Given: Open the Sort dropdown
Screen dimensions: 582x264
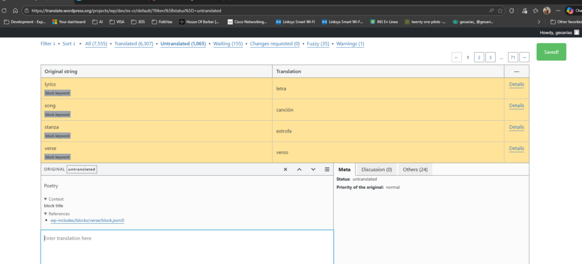Looking at the screenshot, I should [x=69, y=44].
